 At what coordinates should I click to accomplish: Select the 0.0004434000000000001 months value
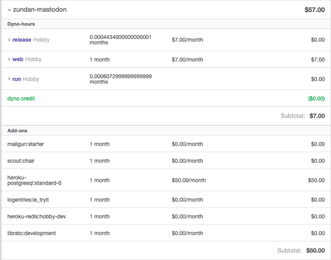point(120,40)
